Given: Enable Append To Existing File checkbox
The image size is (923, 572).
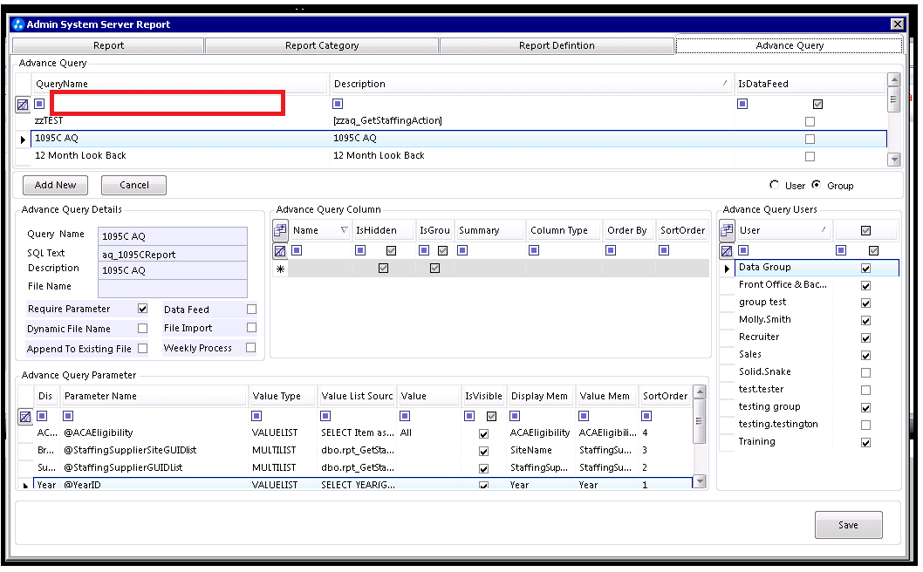Looking at the screenshot, I should (142, 349).
